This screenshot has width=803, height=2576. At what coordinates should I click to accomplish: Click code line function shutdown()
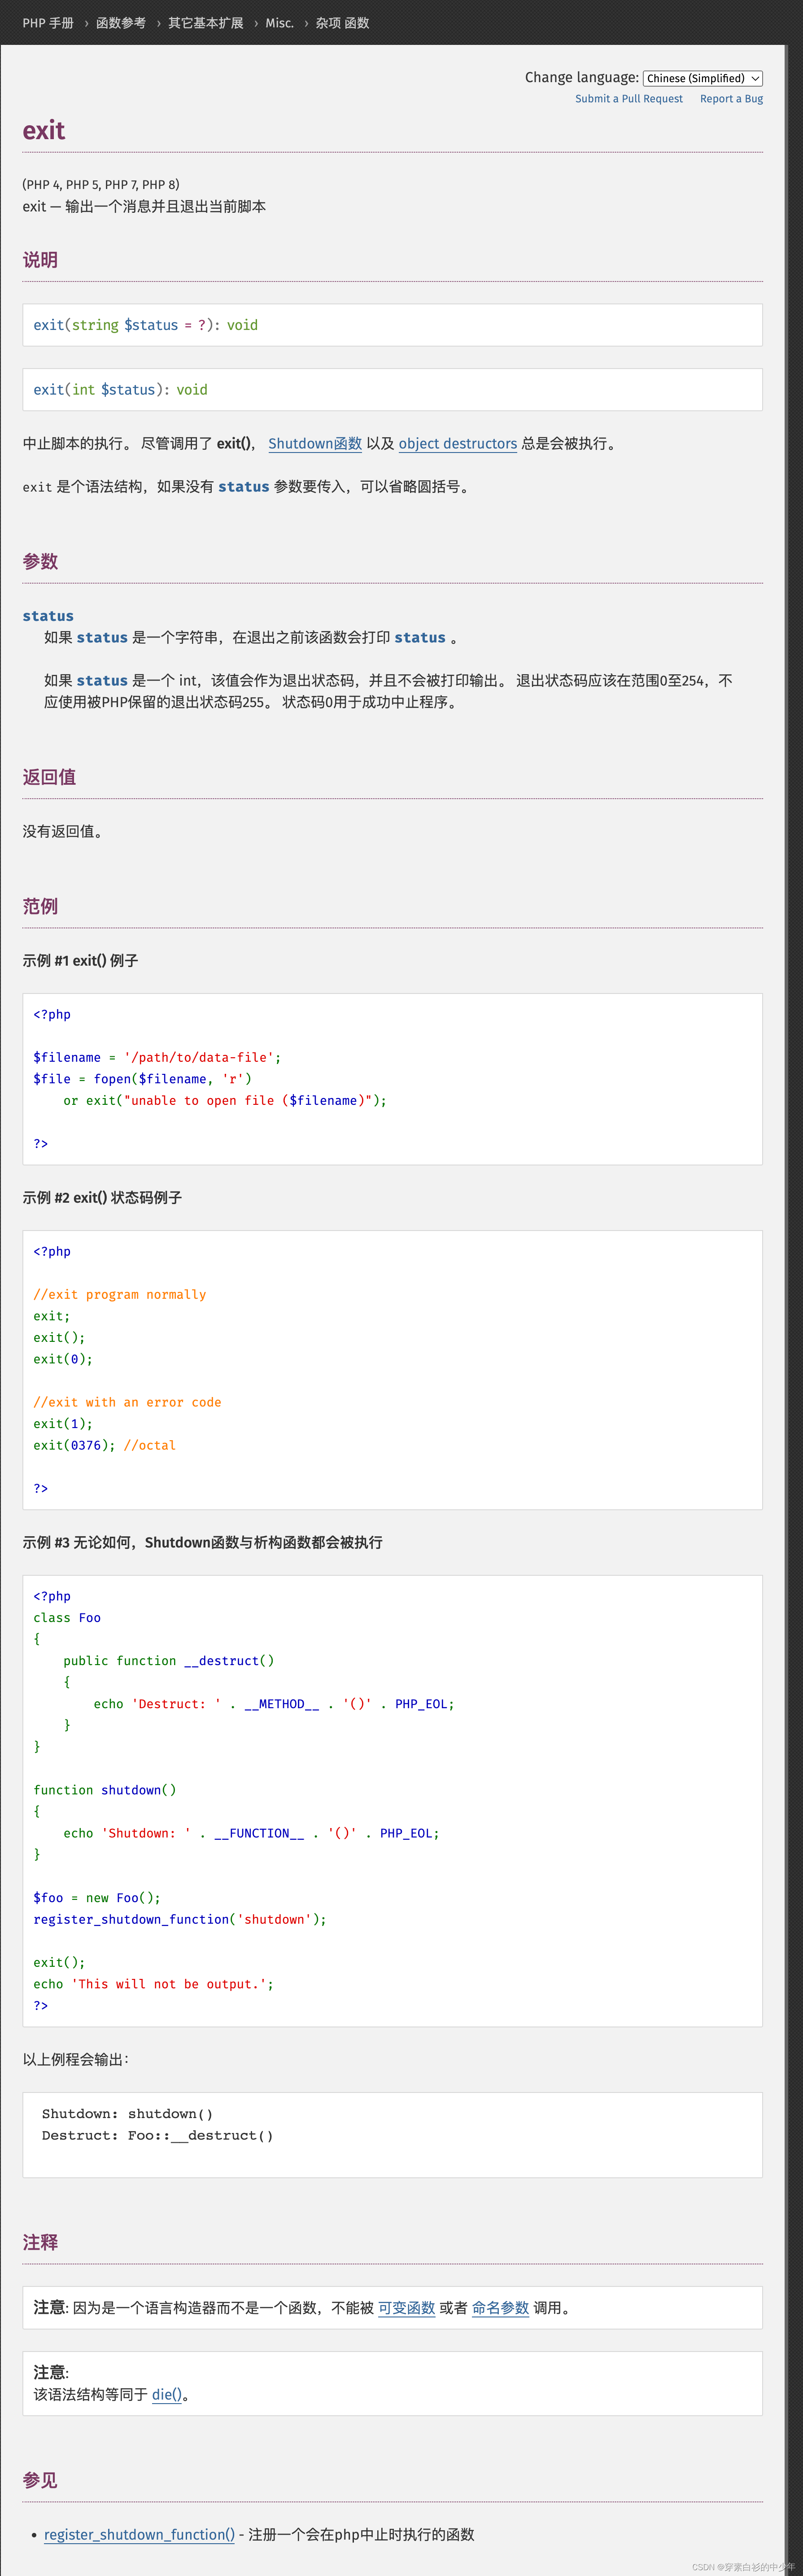(105, 1790)
